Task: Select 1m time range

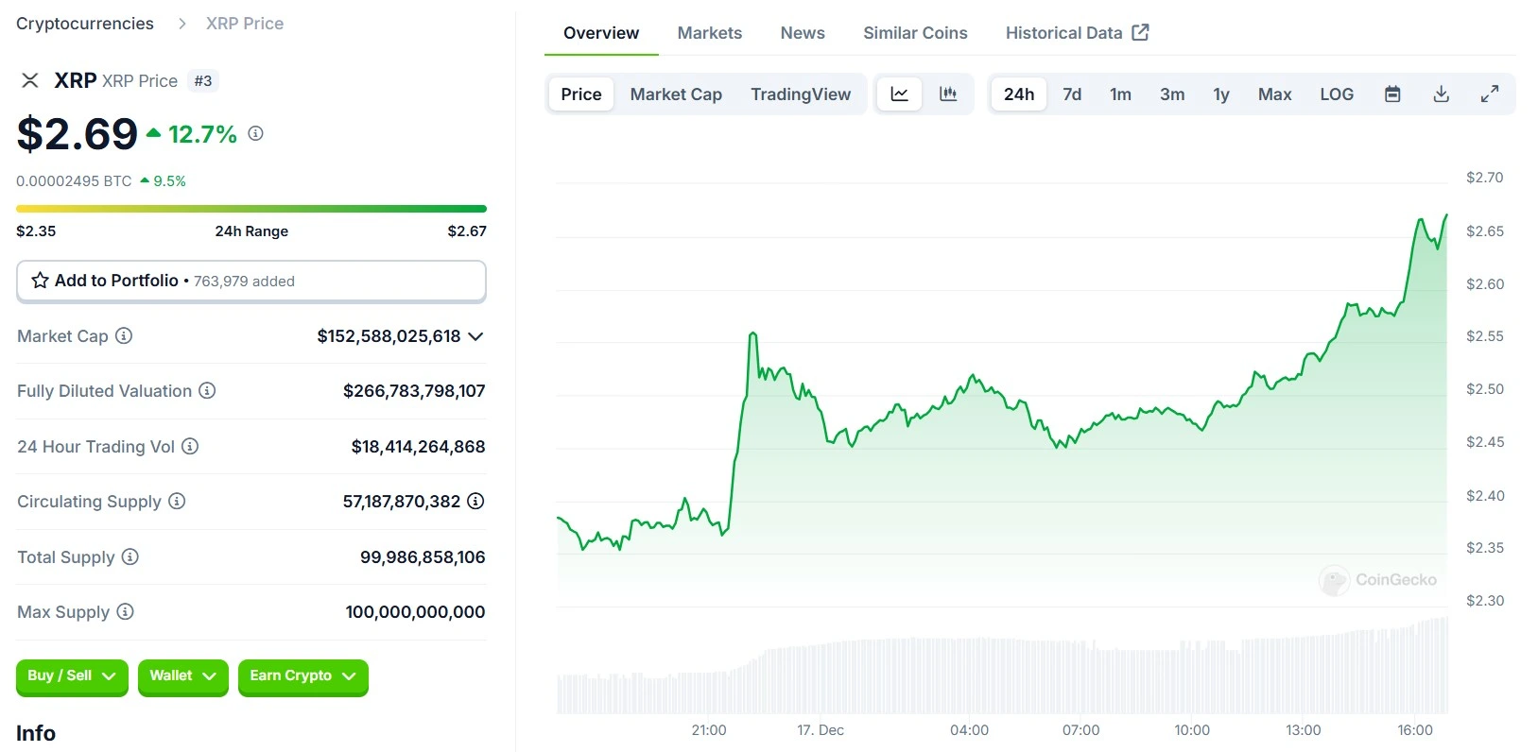Action: [x=1120, y=94]
